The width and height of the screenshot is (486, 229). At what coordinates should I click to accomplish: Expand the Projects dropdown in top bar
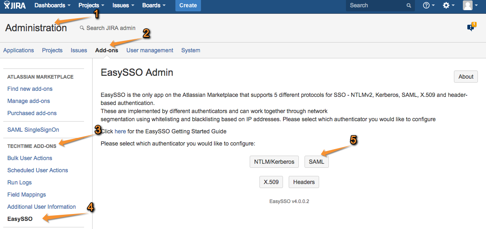(x=91, y=5)
